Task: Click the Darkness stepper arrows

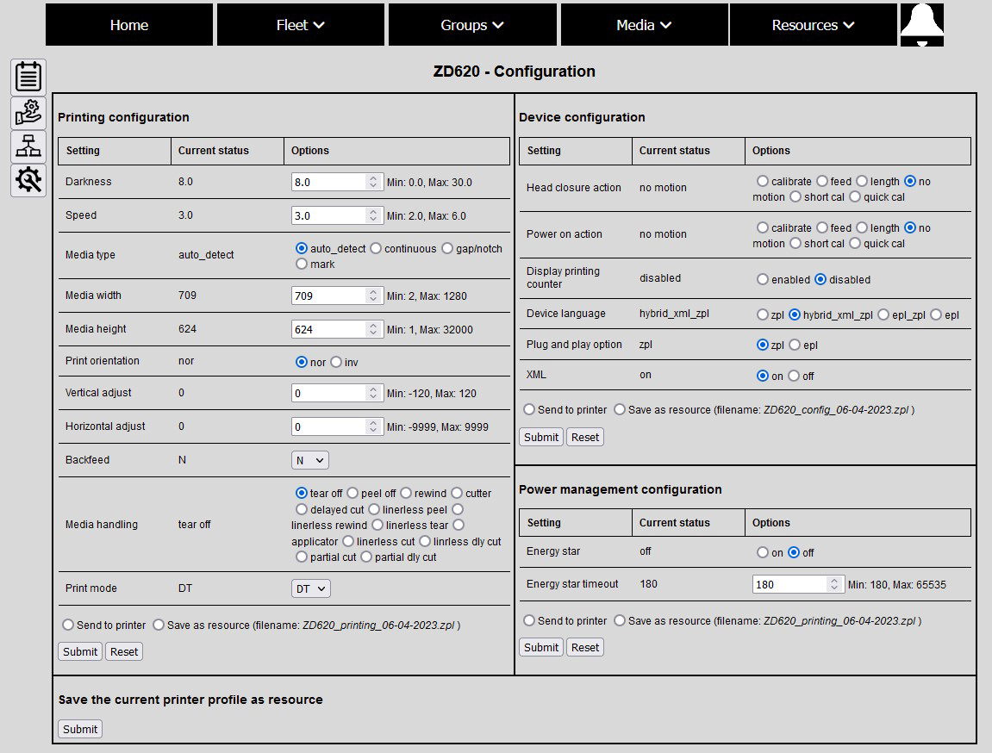Action: tap(373, 182)
